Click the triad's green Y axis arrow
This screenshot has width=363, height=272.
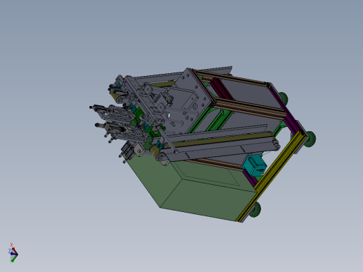pos(13,258)
